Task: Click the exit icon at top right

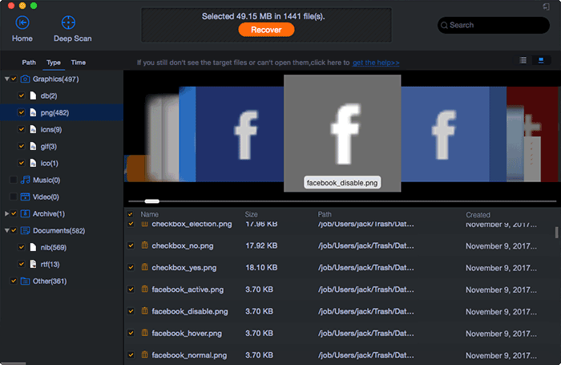Action: 546,6
